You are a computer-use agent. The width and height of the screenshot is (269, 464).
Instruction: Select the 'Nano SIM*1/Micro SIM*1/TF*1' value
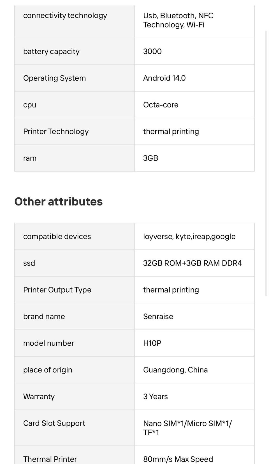point(187,428)
